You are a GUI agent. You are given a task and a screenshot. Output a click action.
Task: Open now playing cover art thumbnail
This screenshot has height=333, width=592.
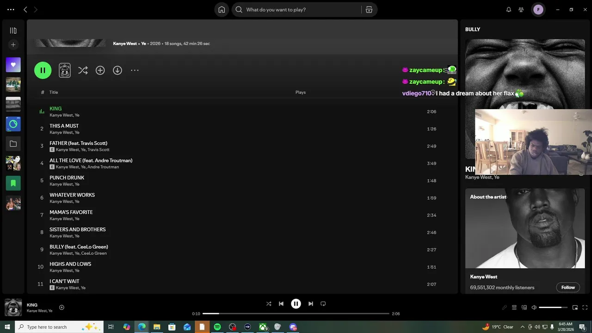[x=13, y=308]
